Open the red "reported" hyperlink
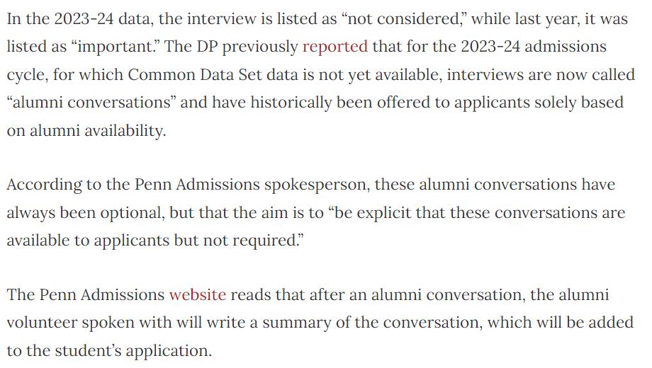The width and height of the screenshot is (652, 368). point(335,47)
